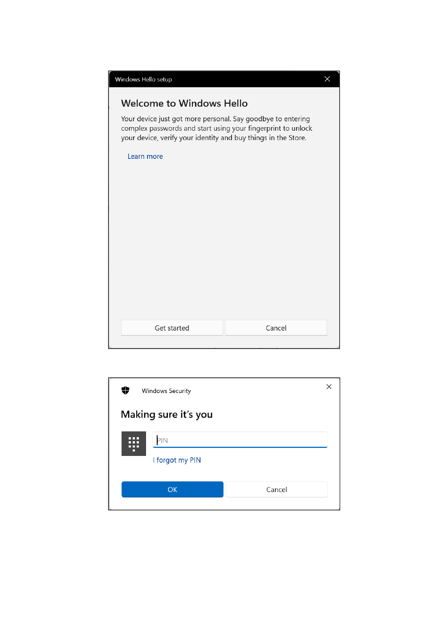The image size is (423, 621).
Task: Click the Welcome to Windows Hello heading
Action: (184, 103)
